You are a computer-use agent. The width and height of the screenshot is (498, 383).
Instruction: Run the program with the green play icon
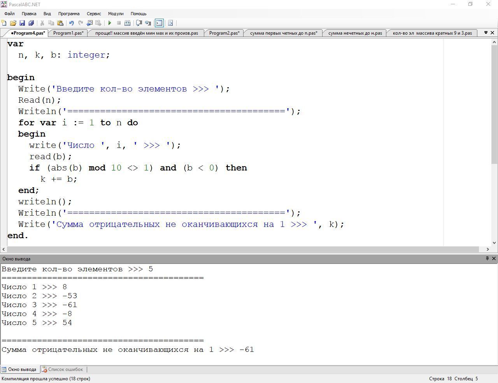tap(110, 23)
